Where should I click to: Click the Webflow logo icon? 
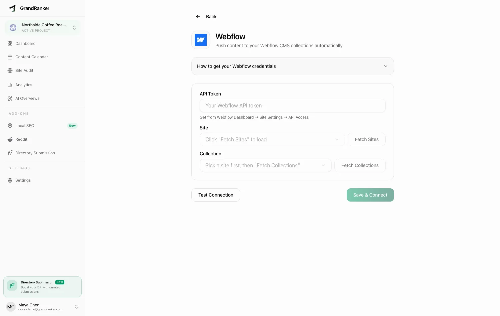tap(201, 40)
